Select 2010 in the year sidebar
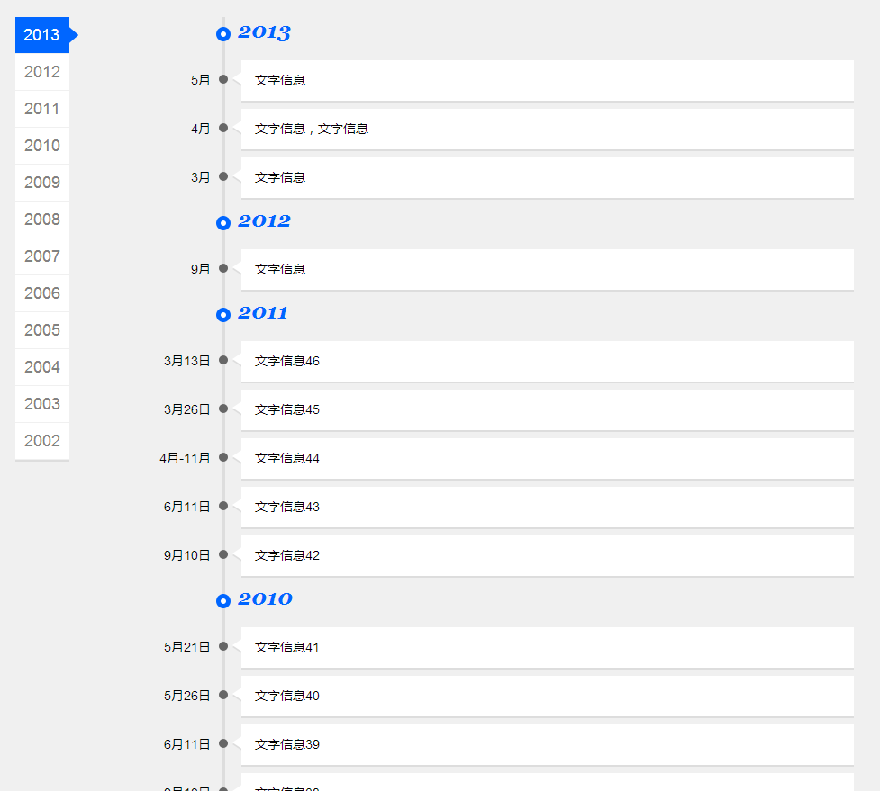The height and width of the screenshot is (791, 880). point(42,146)
